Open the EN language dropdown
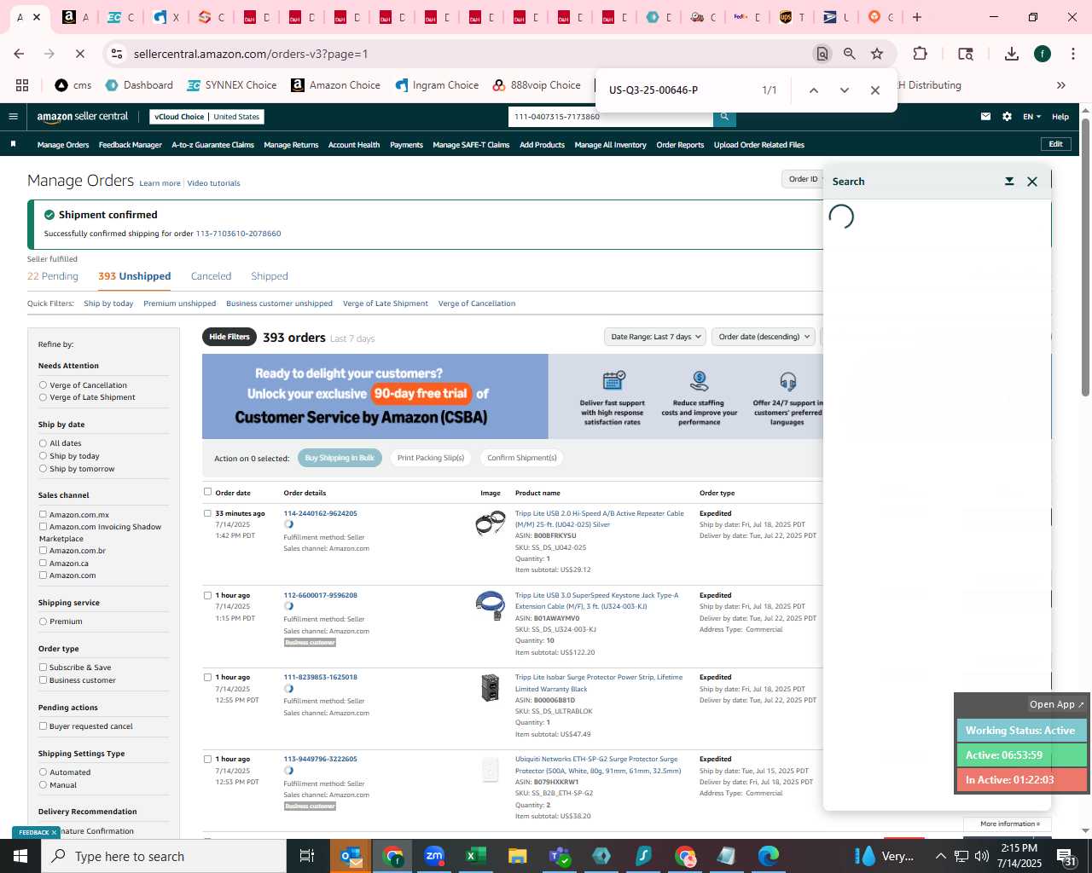This screenshot has height=873, width=1092. (1032, 117)
